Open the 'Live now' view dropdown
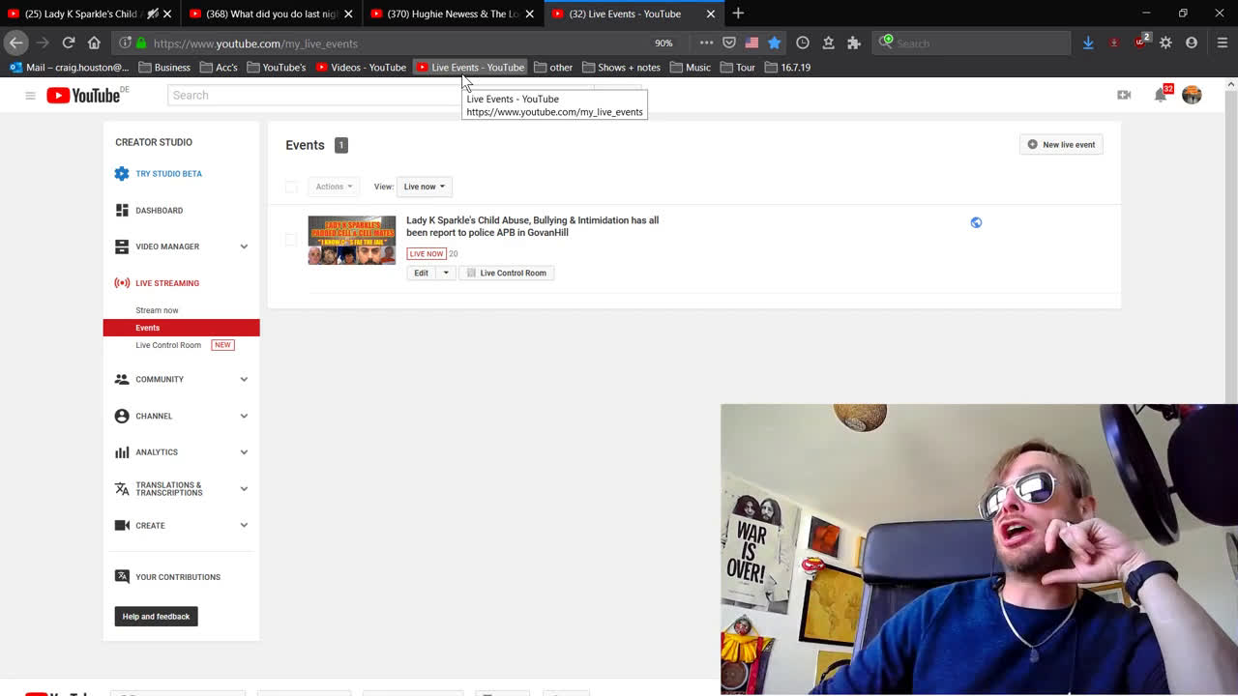This screenshot has width=1238, height=696. (x=424, y=187)
